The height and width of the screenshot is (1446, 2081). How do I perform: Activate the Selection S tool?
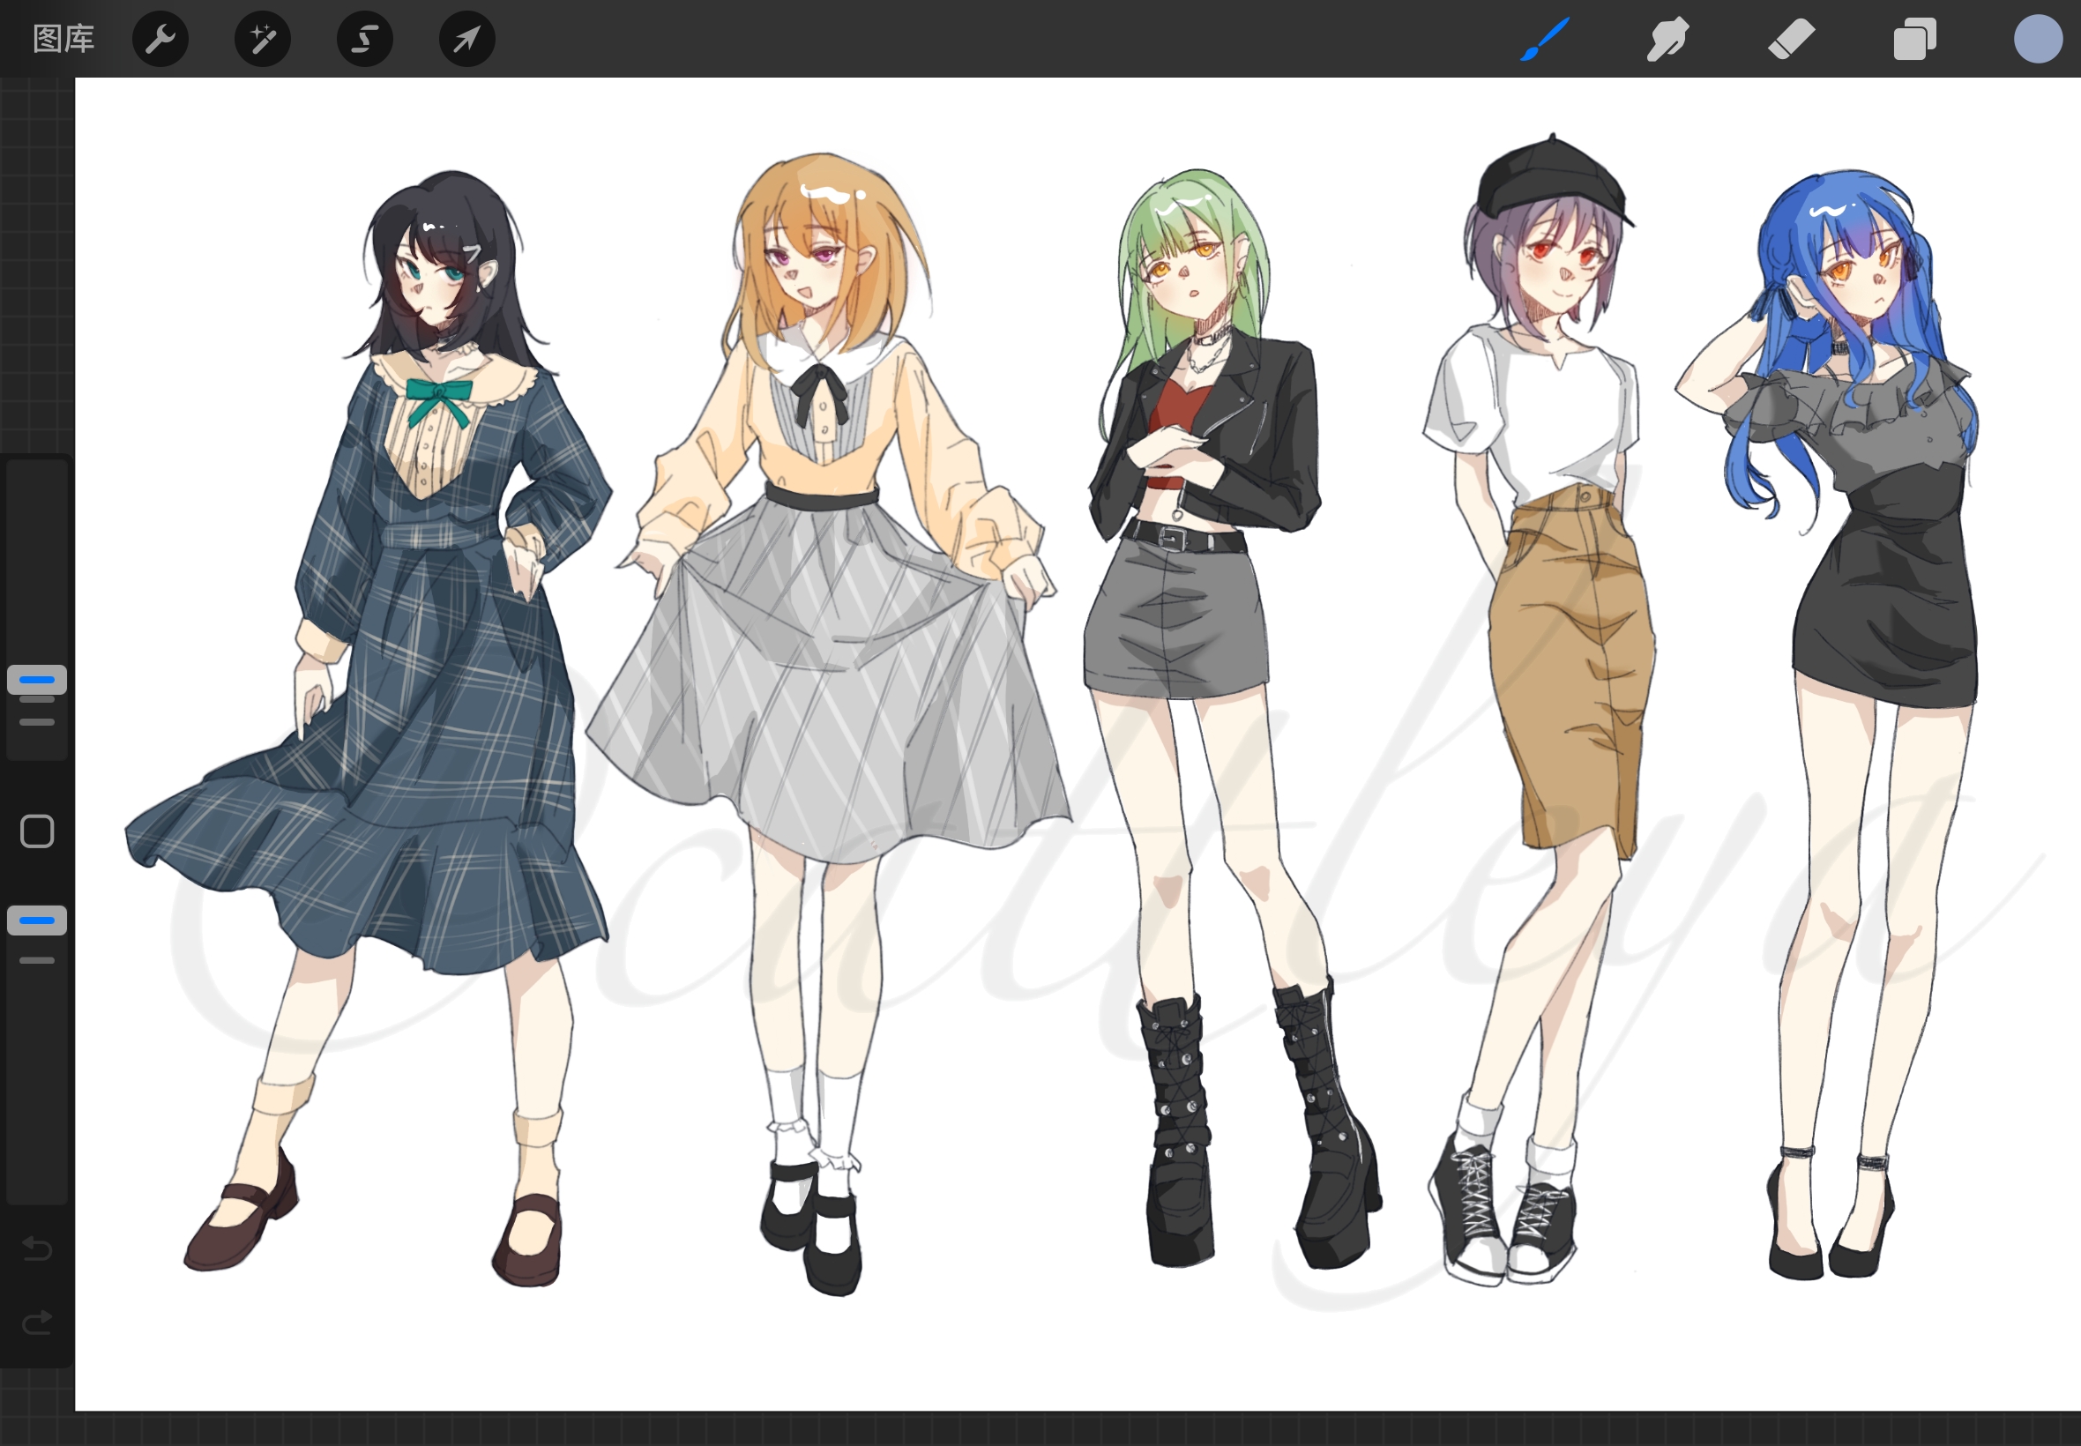pos(364,39)
